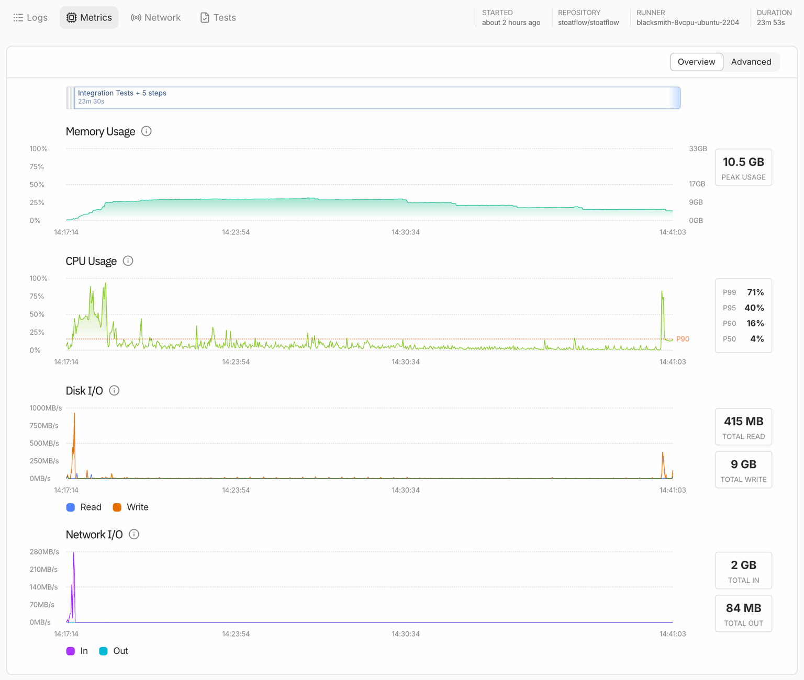Viewport: 804px width, 680px height.
Task: Click the Network I/O heading
Action: (94, 535)
